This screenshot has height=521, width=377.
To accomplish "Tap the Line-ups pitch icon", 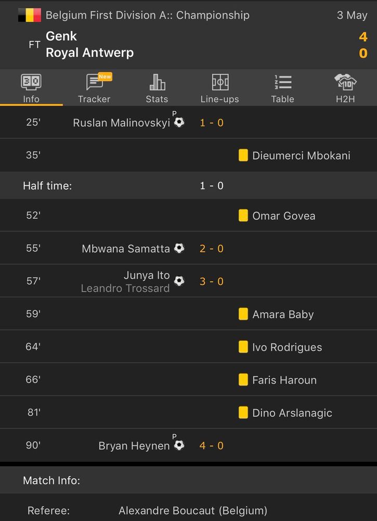I will (x=220, y=82).
